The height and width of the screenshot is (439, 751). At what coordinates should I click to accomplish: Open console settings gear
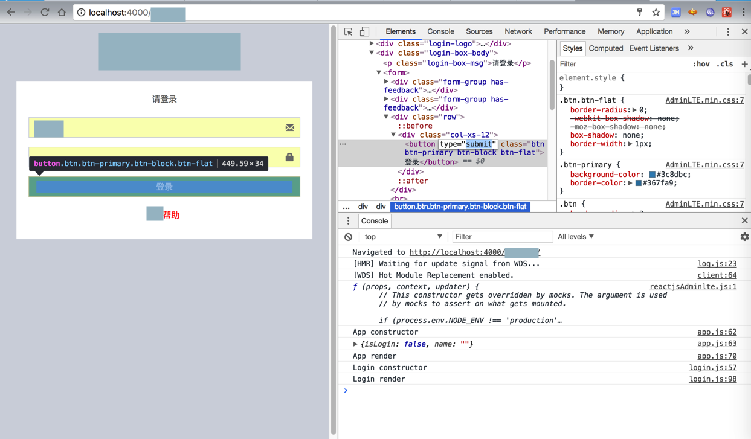pyautogui.click(x=744, y=237)
